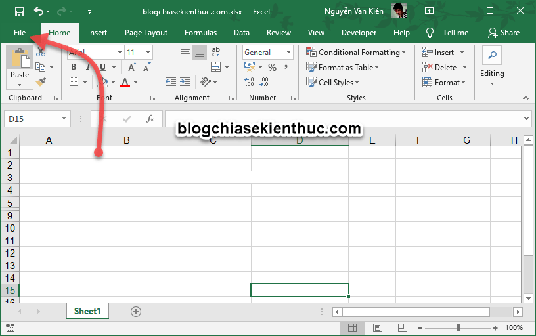Toggle underline formatting

tap(103, 67)
